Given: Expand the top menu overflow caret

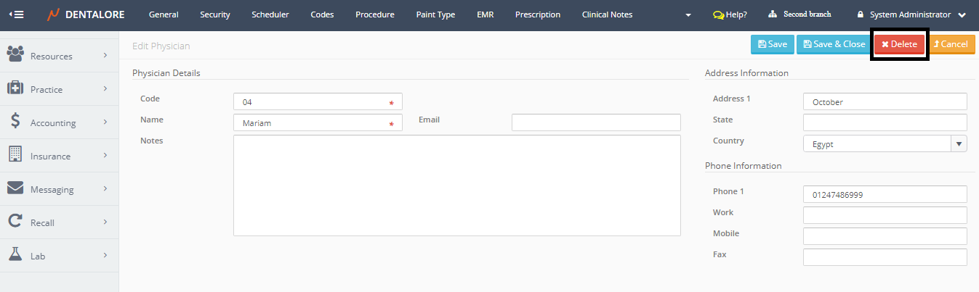Looking at the screenshot, I should (688, 15).
